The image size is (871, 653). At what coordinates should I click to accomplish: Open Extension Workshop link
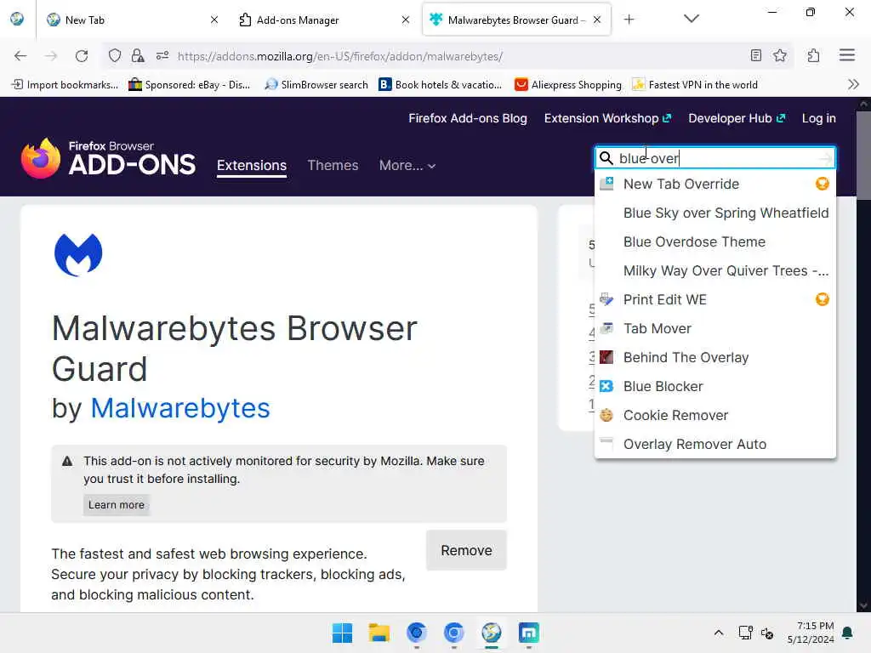pyautogui.click(x=607, y=118)
